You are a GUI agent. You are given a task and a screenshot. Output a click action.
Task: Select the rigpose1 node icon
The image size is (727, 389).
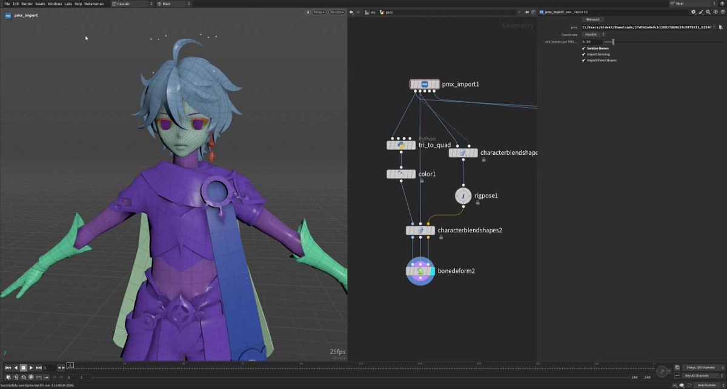click(463, 196)
